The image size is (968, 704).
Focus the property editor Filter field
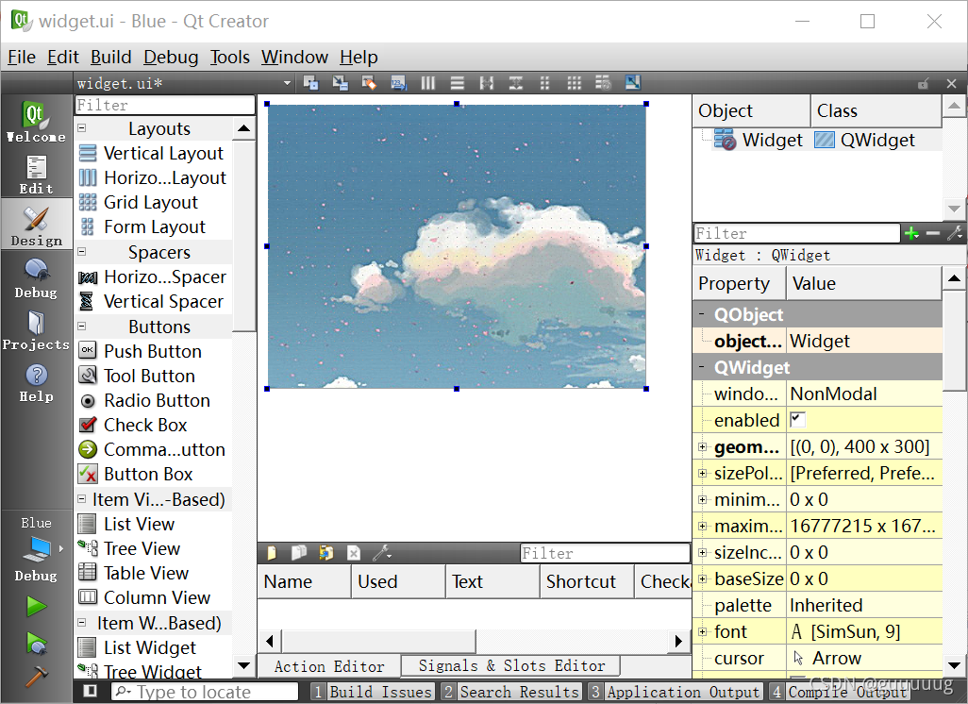[x=796, y=233]
